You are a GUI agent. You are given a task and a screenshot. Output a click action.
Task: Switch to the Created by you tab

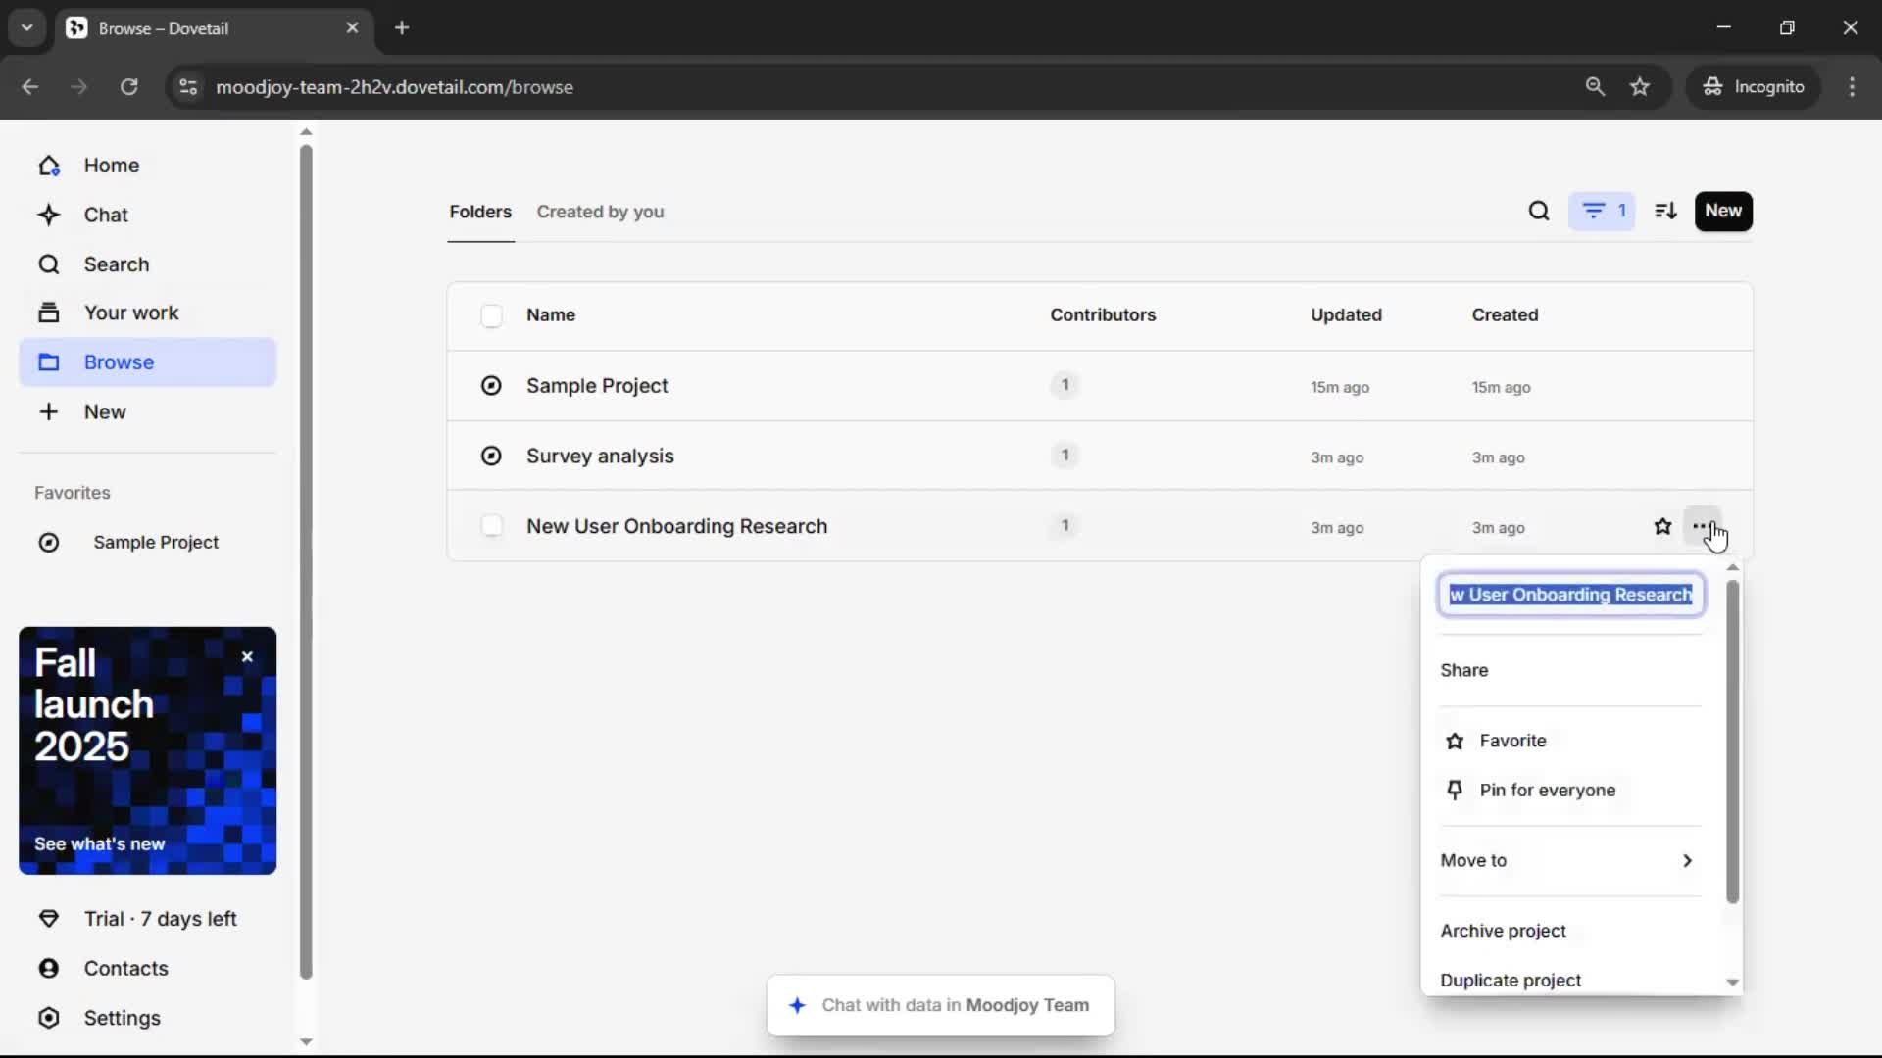[x=600, y=212]
